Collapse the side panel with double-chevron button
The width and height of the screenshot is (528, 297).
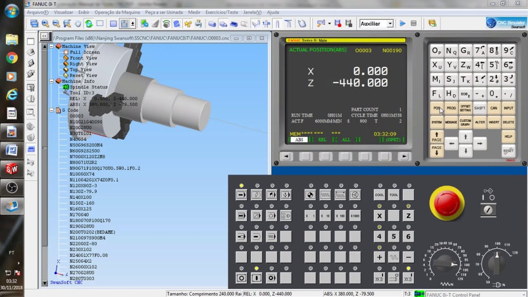pos(44,36)
